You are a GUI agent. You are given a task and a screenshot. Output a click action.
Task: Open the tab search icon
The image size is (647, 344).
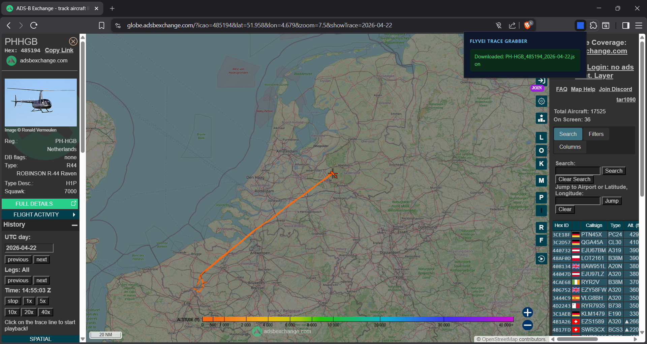(606, 25)
